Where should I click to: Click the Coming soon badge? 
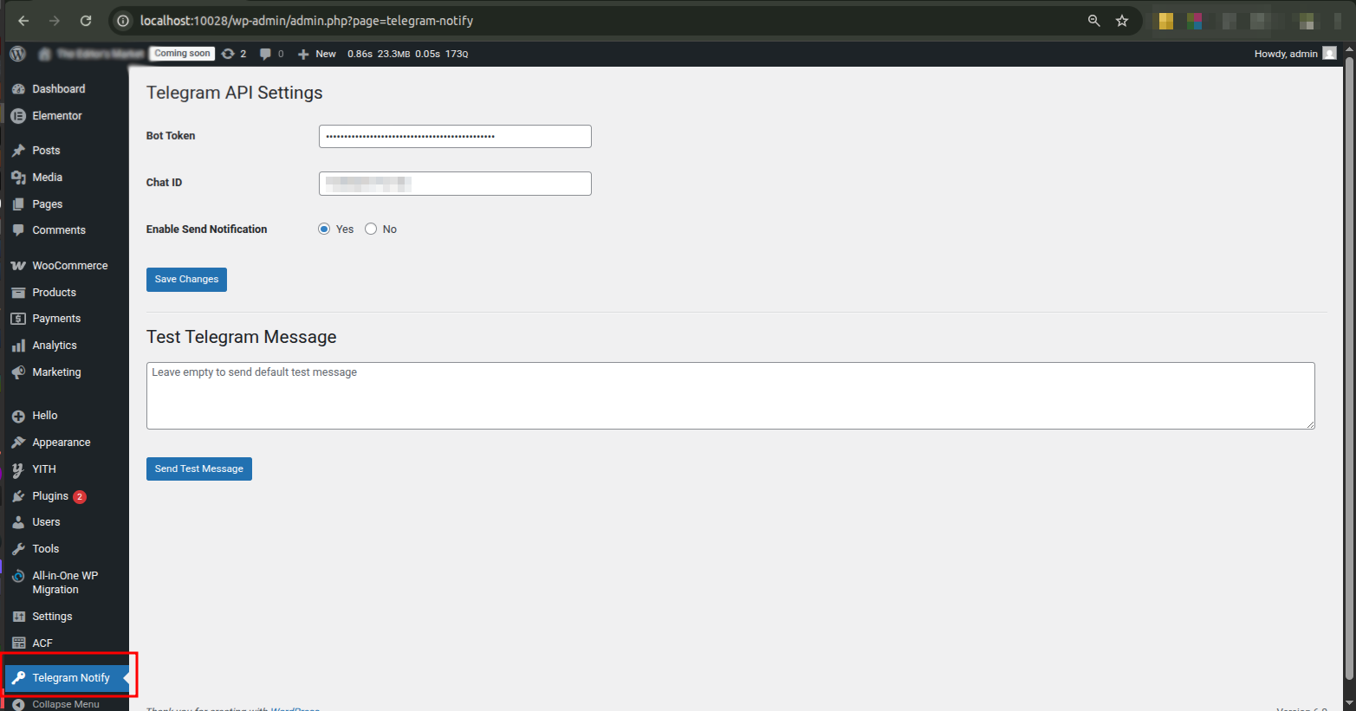point(182,54)
